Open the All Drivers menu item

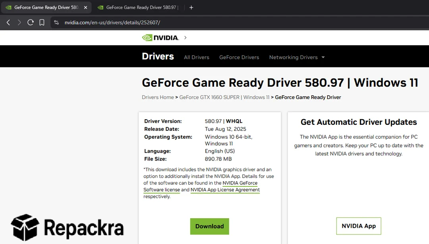(197, 57)
